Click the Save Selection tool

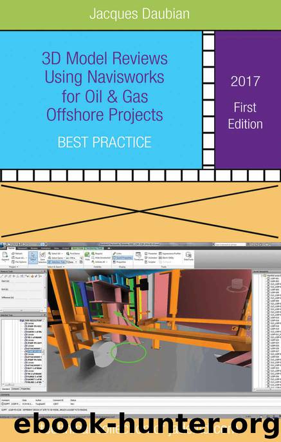pyautogui.click(x=42, y=257)
